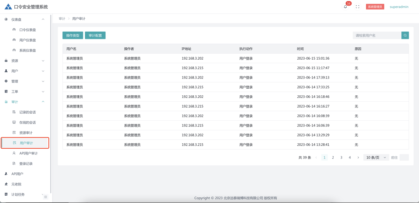Viewport: 419px width, 203px height.
Task: Open the 10 条/页 page size dropdown
Action: (376, 157)
